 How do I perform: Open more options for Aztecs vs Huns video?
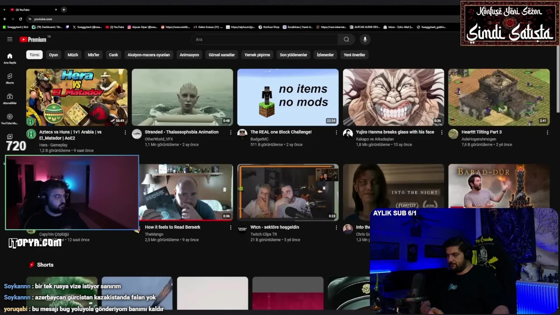[x=125, y=132]
